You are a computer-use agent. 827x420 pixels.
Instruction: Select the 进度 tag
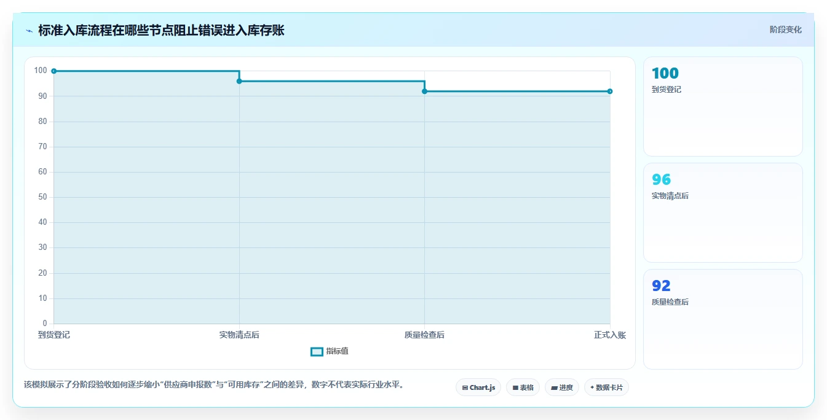(562, 387)
